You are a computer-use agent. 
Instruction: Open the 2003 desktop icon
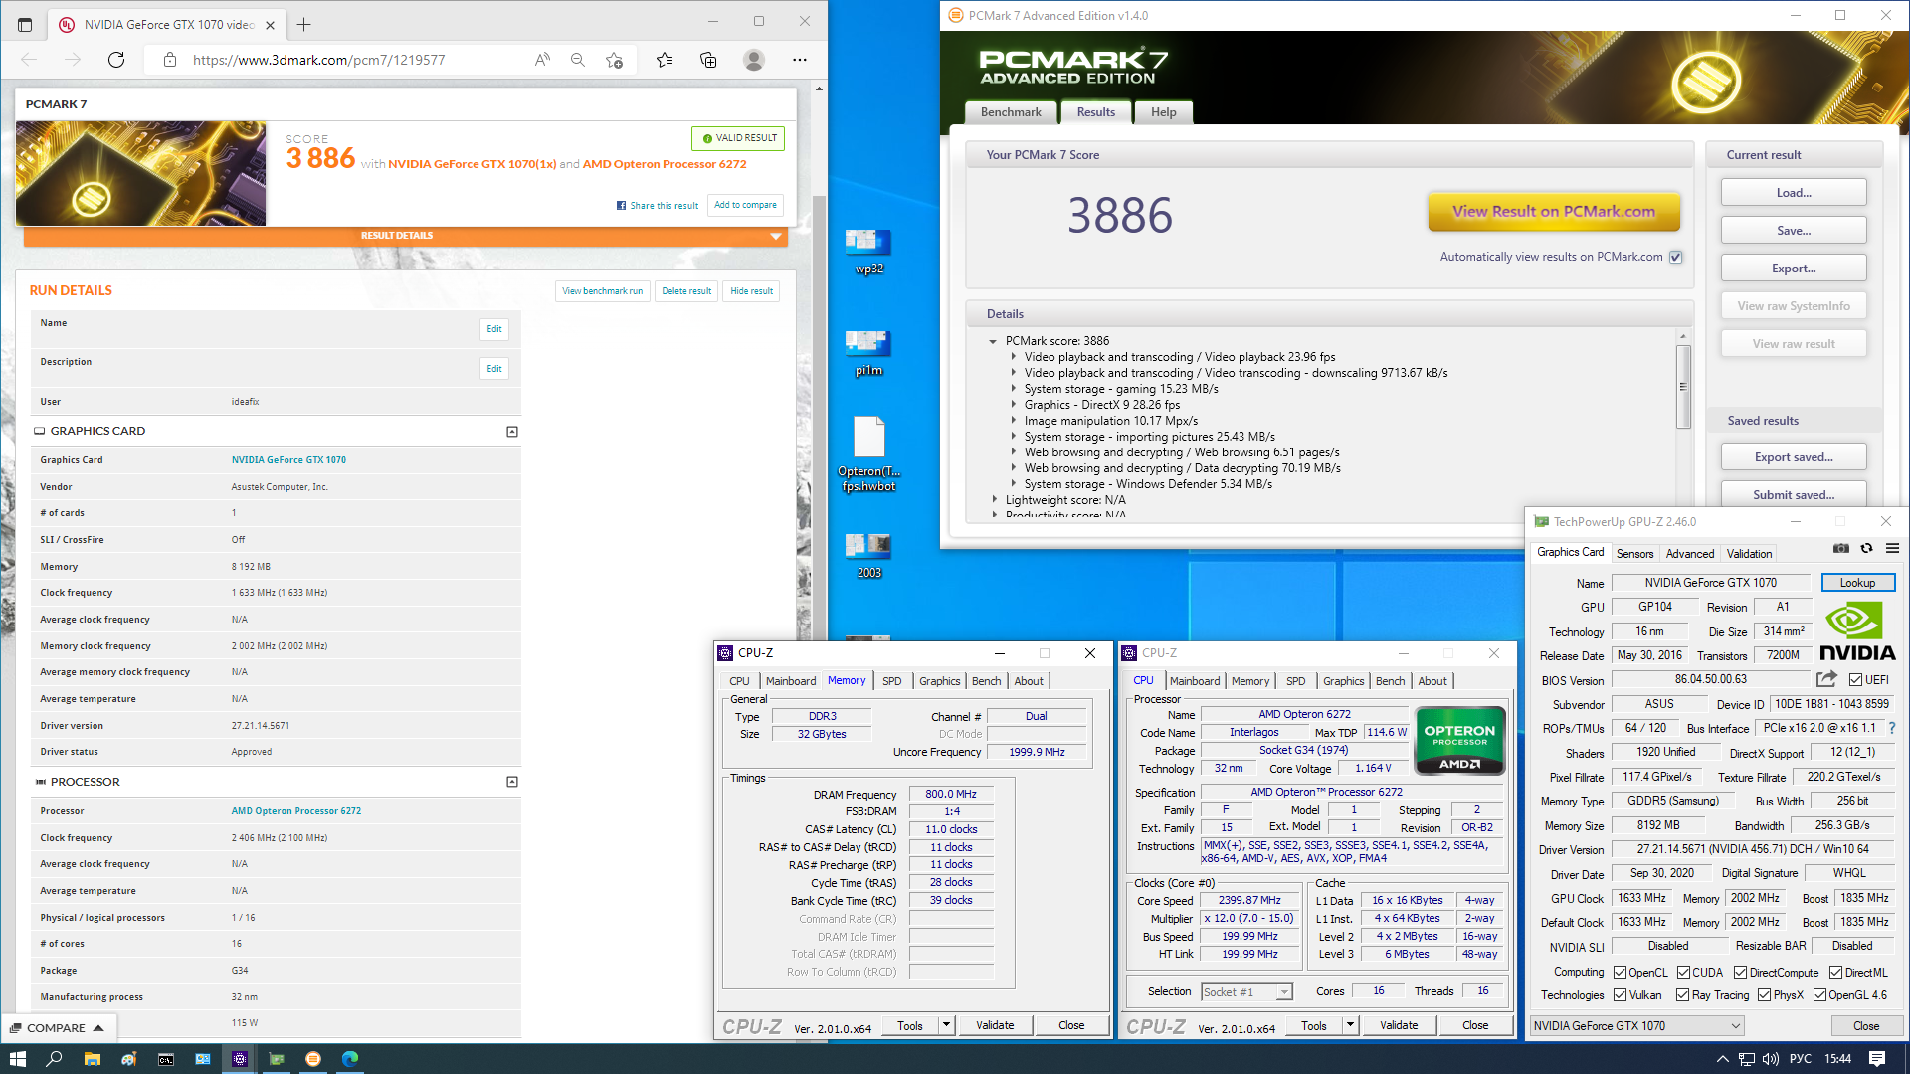click(x=868, y=556)
